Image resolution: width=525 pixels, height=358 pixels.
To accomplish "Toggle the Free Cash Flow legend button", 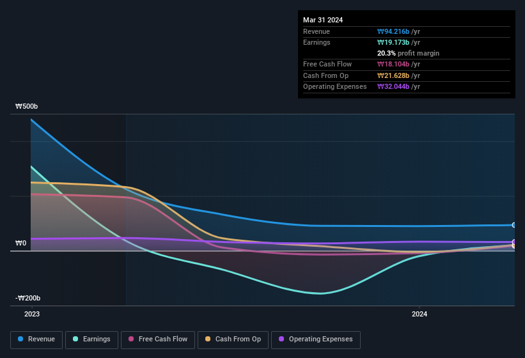I will coord(158,339).
